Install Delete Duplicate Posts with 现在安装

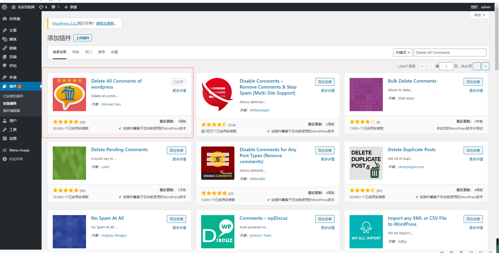click(x=473, y=150)
